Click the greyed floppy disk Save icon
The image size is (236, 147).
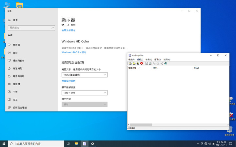[147, 63]
